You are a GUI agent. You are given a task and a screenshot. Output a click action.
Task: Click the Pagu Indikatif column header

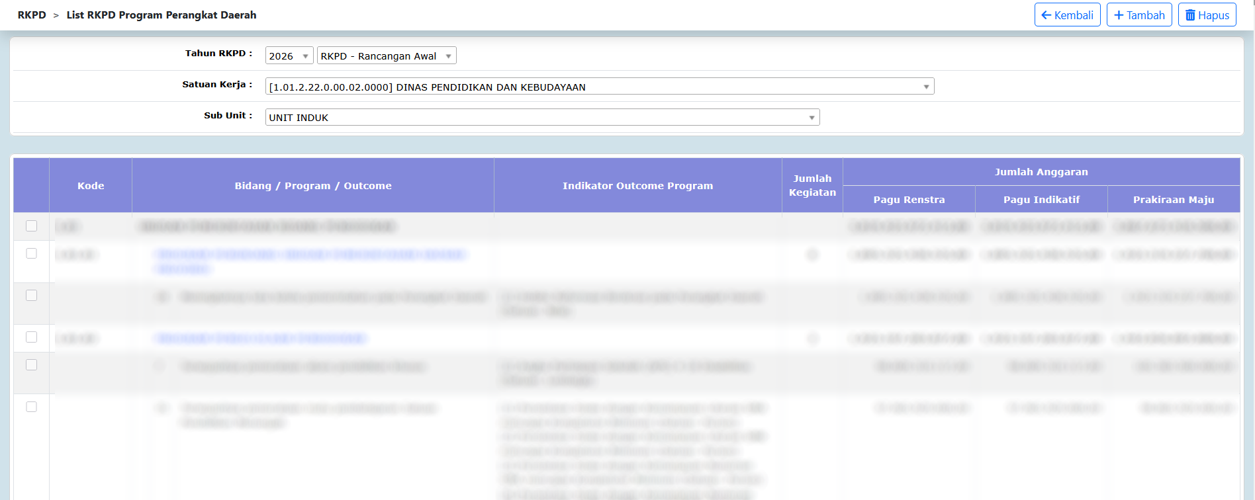point(1041,200)
